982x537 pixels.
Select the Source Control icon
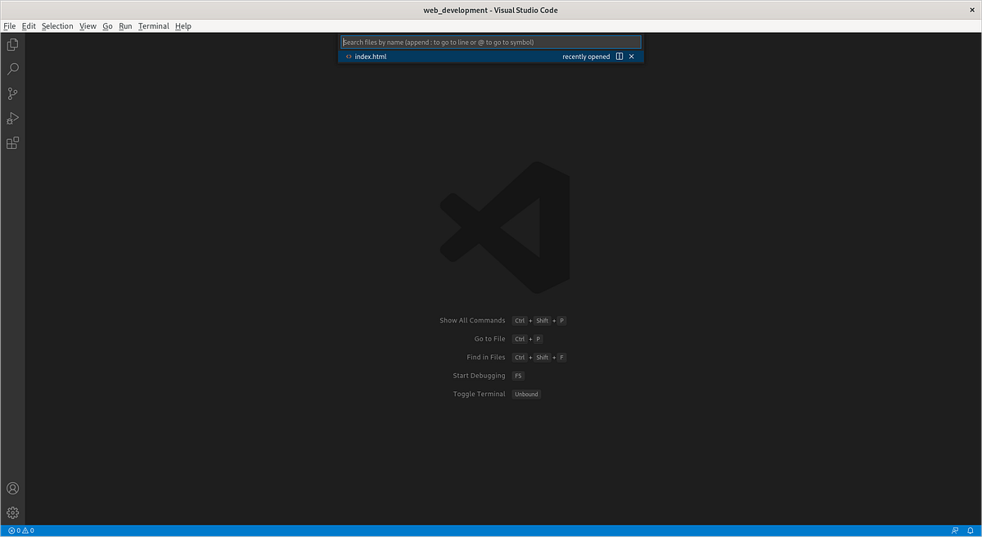click(12, 93)
